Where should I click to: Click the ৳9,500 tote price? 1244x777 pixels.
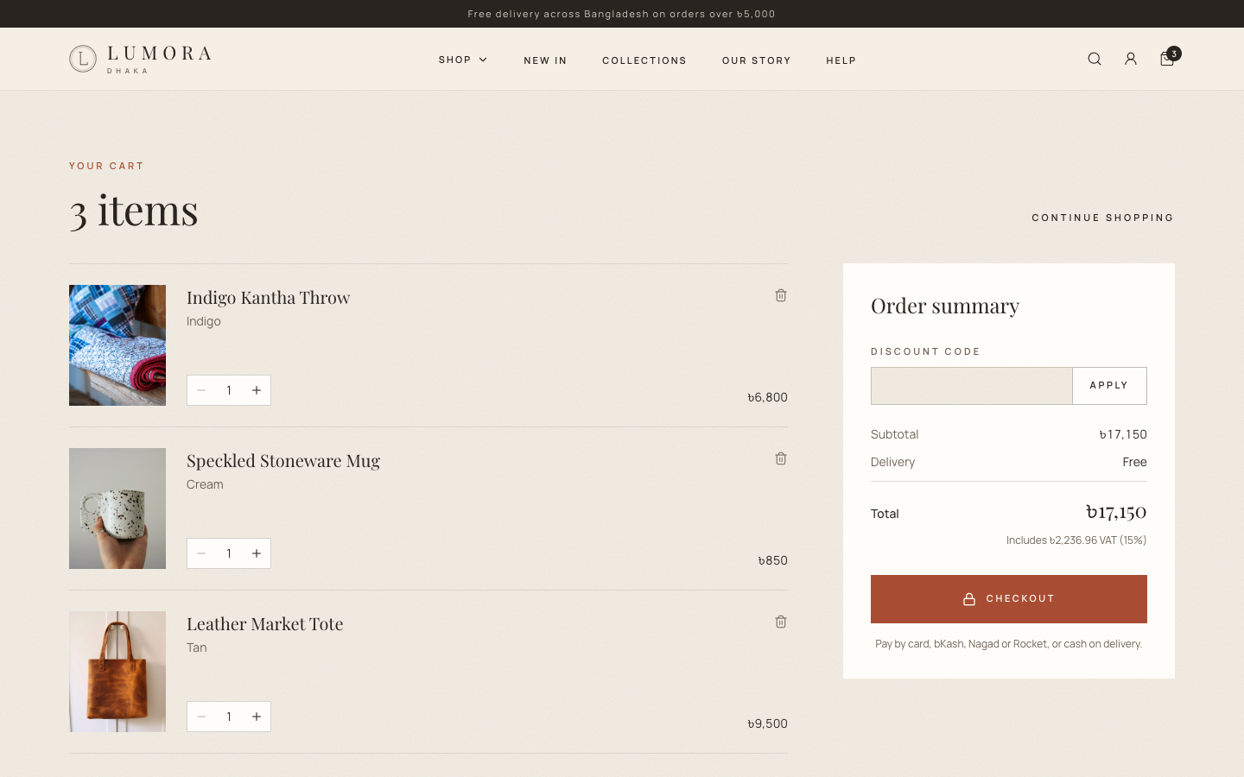(767, 723)
